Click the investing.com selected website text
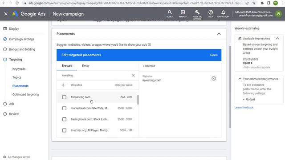The image size is (285, 160). pyautogui.click(x=152, y=80)
